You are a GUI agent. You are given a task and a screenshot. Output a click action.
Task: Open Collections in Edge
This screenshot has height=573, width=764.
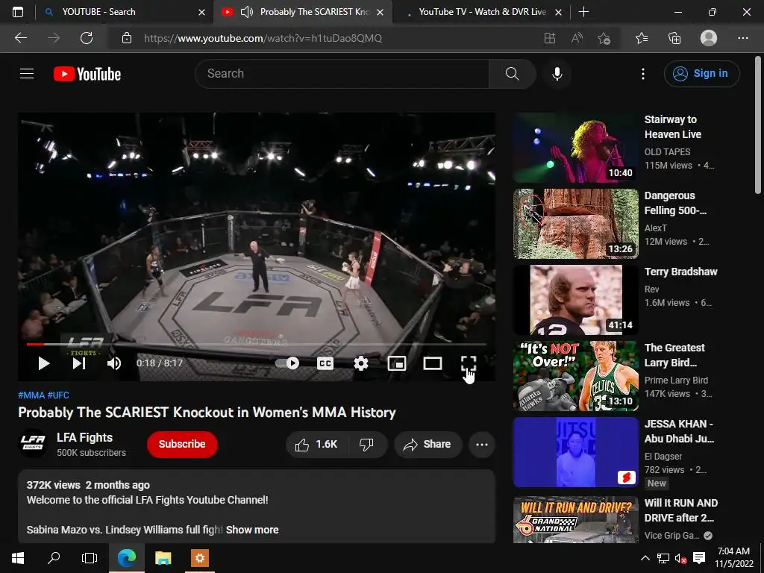(x=674, y=38)
